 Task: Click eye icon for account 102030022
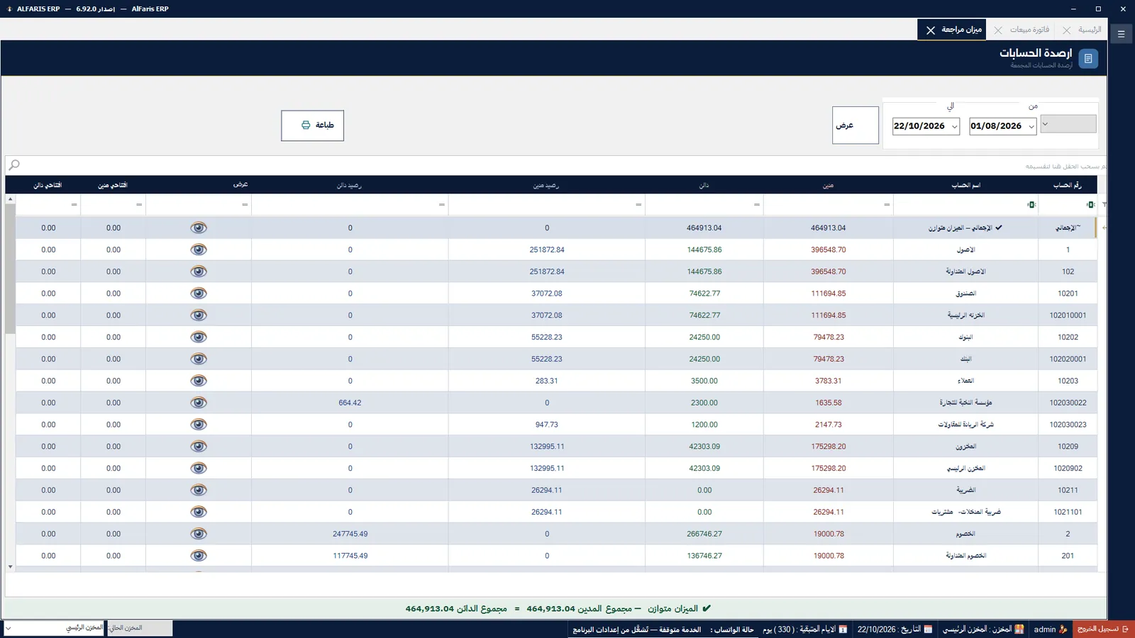[199, 403]
